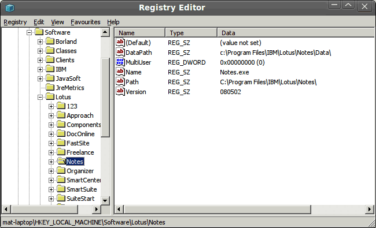Click the Organizer folder icon

click(61, 171)
